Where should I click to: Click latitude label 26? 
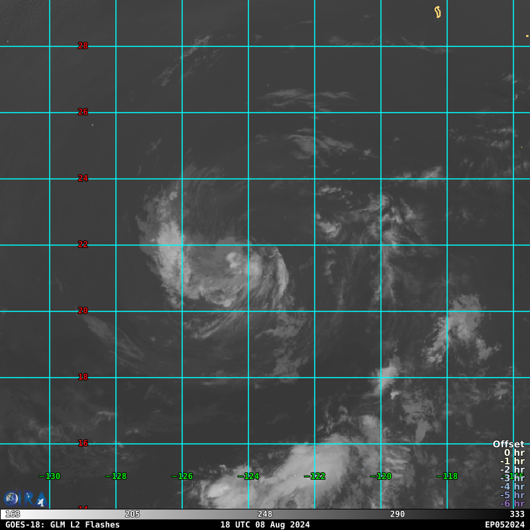click(x=83, y=112)
